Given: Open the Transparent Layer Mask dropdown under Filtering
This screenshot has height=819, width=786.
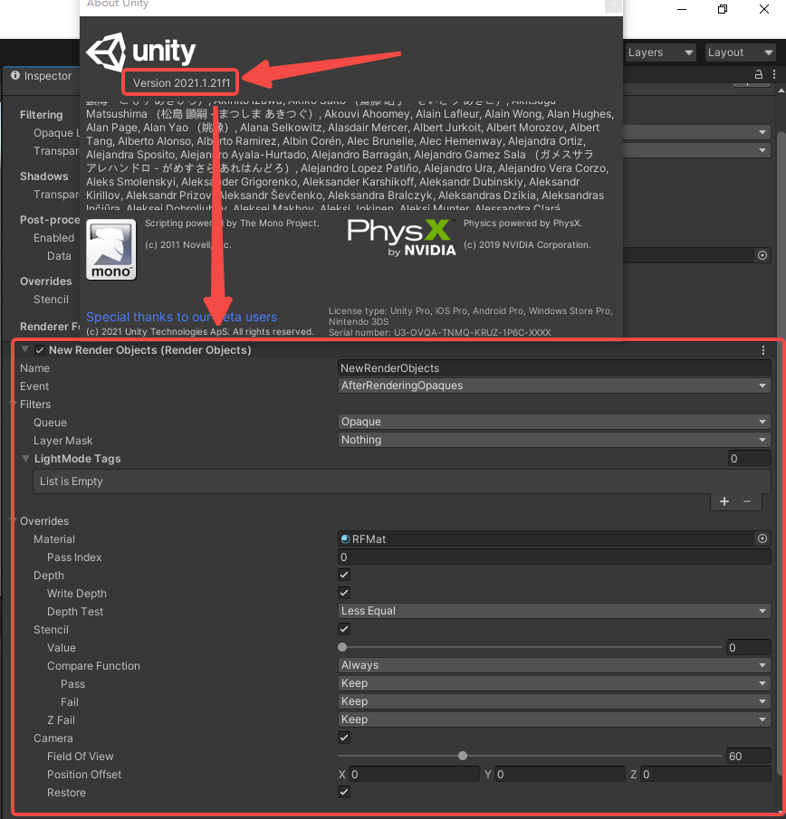Looking at the screenshot, I should tap(696, 150).
